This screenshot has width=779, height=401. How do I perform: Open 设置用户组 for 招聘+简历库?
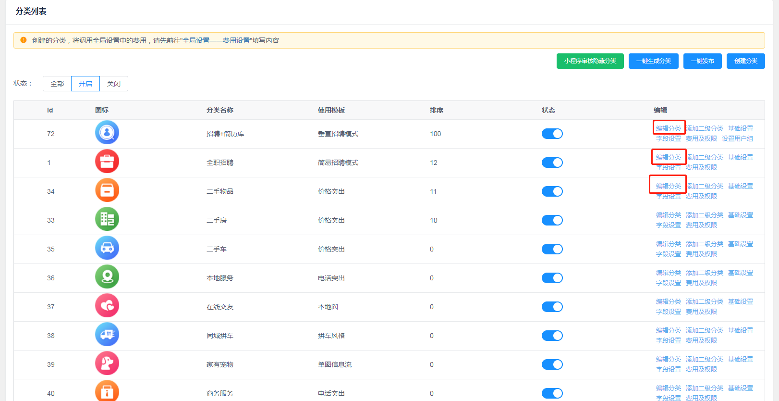tap(738, 138)
